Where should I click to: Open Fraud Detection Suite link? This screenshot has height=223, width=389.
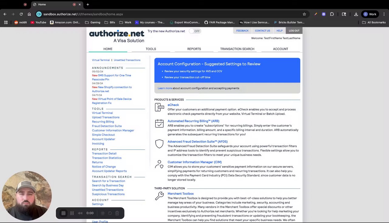107,126
